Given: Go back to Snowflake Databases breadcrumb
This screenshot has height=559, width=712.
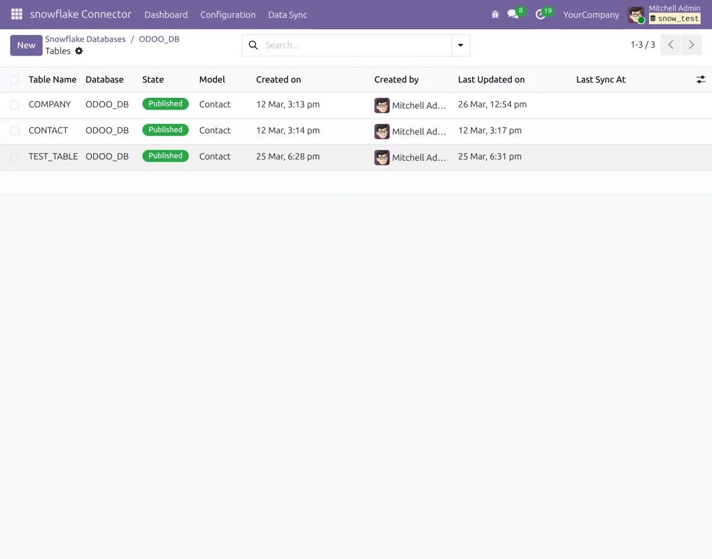Looking at the screenshot, I should pos(85,39).
